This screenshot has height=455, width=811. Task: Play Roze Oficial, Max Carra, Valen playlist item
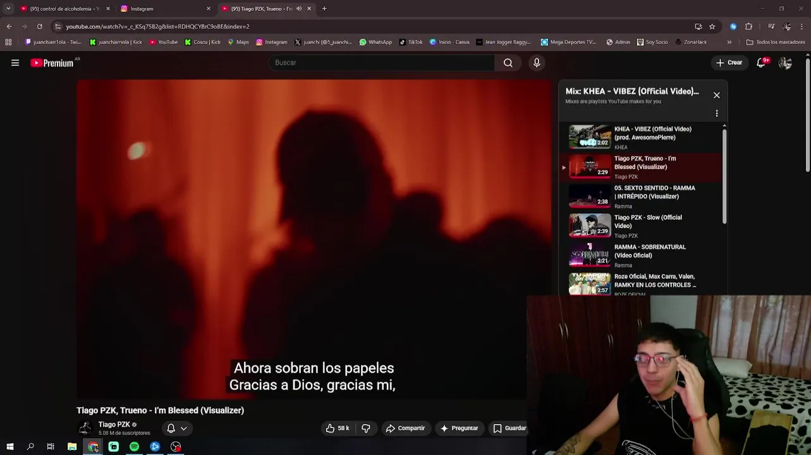[642, 284]
